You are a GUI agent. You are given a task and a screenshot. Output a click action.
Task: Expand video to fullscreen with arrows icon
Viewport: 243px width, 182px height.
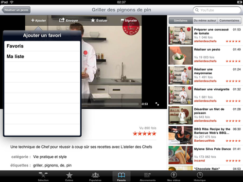(157, 104)
